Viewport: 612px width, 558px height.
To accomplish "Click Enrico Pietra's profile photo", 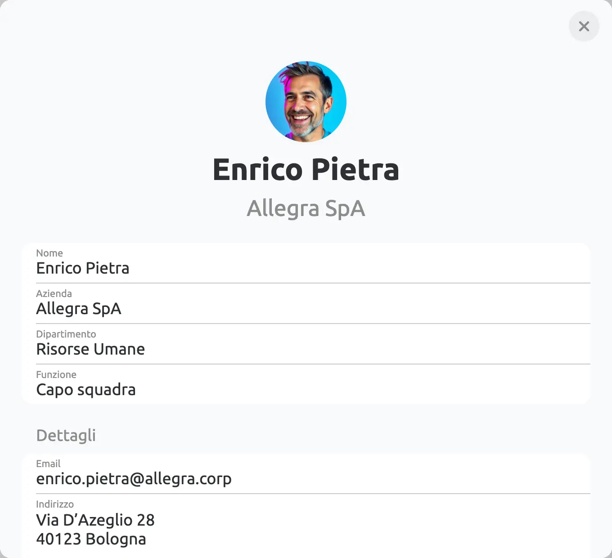I will pos(306,102).
